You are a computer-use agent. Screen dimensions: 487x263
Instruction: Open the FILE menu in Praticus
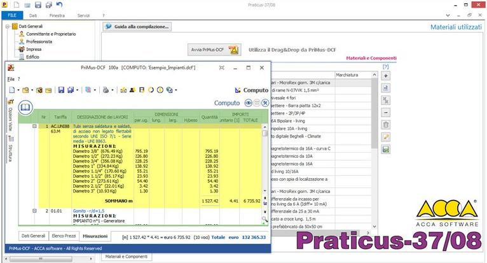[12, 15]
